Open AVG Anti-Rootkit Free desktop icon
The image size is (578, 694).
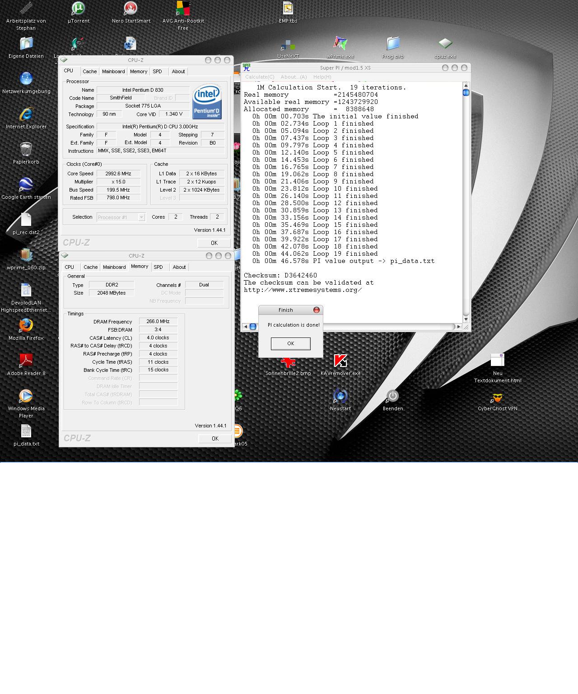[x=183, y=16]
